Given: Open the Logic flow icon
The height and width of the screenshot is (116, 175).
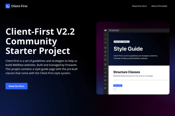Looking at the screenshot, I should pos(105,69).
